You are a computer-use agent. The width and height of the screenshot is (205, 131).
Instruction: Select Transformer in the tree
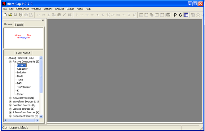(x=24, y=87)
